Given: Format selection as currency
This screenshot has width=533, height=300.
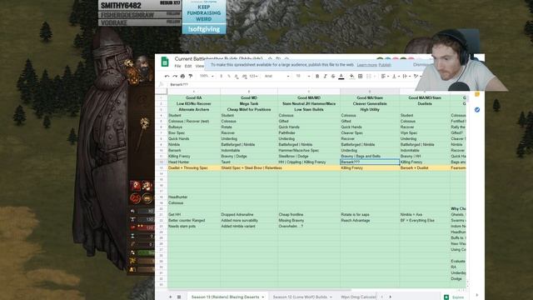Looking at the screenshot, I should point(222,76).
